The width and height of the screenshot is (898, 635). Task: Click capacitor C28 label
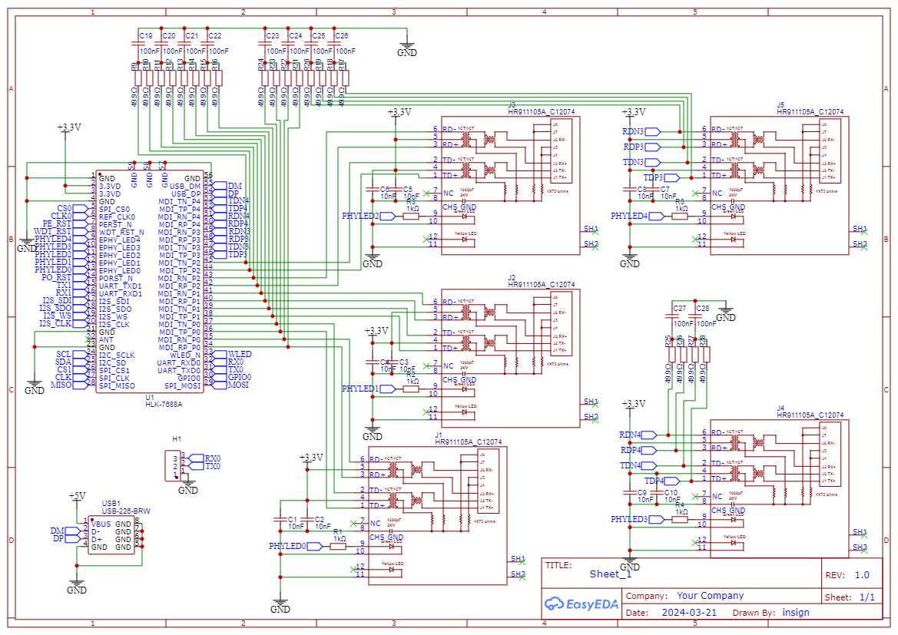coord(702,309)
